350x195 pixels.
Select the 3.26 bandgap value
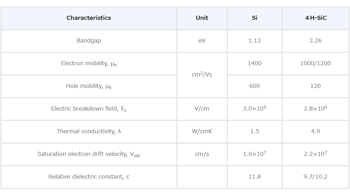click(x=315, y=41)
